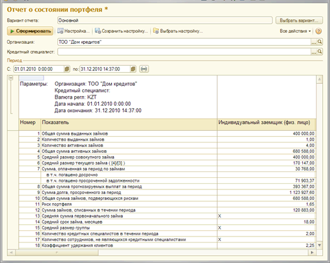The height and width of the screenshot is (263, 330).
Task: Click the magnifier icon for Кредитный специалист field
Action: [x=320, y=52]
